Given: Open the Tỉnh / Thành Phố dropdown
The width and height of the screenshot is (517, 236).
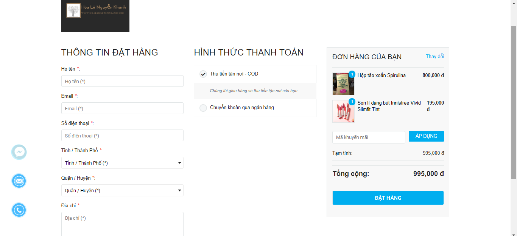Looking at the screenshot, I should [x=122, y=163].
